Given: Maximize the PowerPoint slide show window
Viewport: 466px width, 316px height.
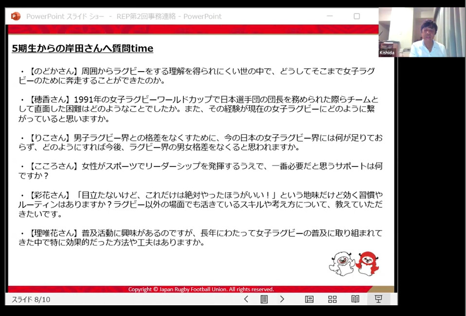Looking at the screenshot, I should coord(357,16).
